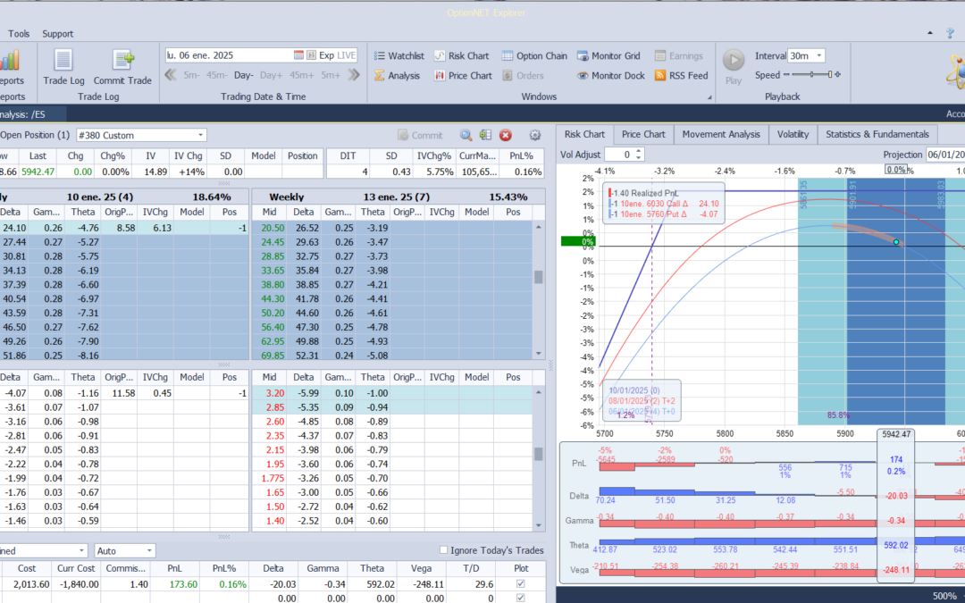Click the speed increase plus icon
Image resolution: width=965 pixels, height=603 pixels.
click(x=837, y=74)
